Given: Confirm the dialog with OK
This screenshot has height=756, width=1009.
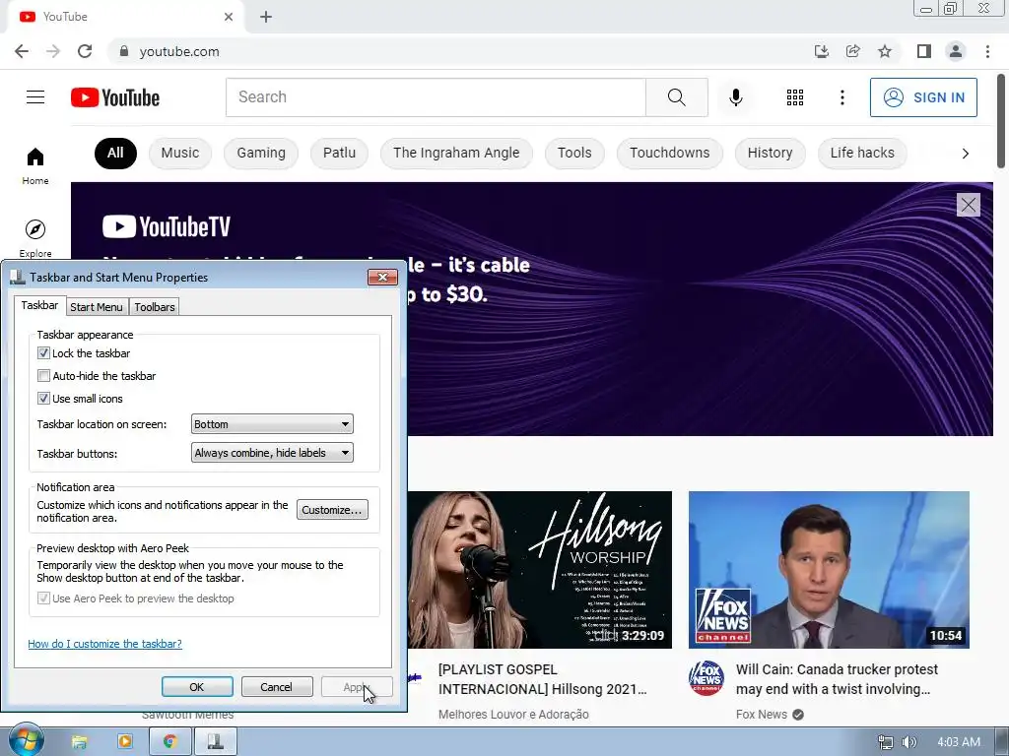Looking at the screenshot, I should [197, 686].
